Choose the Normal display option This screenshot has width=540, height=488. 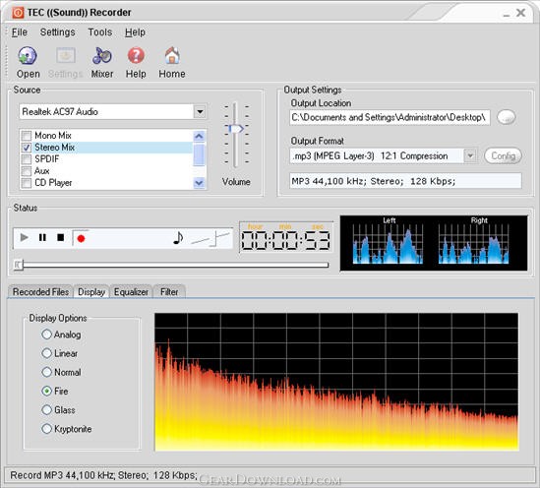pos(46,372)
